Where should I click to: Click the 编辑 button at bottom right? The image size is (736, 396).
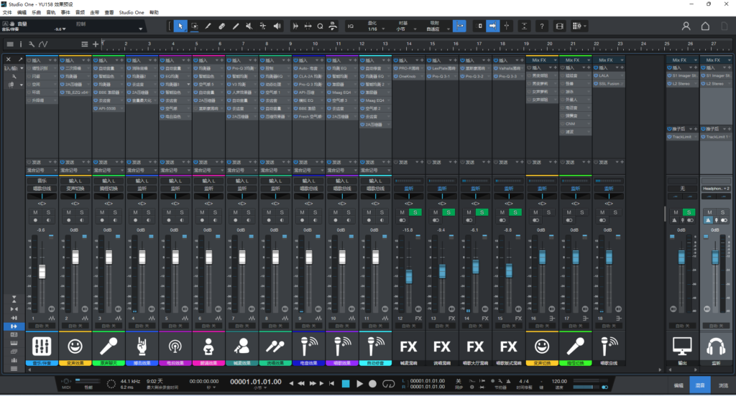coord(678,385)
